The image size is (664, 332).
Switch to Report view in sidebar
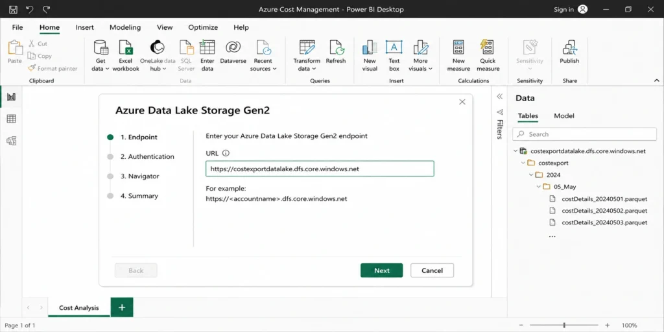[x=12, y=97]
